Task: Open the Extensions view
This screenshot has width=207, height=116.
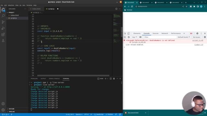Action: coord(3,34)
